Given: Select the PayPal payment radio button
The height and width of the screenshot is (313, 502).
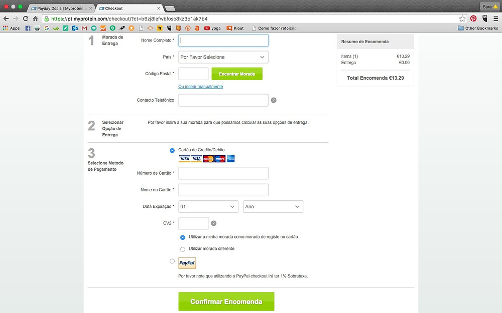Looking at the screenshot, I should [172, 261].
